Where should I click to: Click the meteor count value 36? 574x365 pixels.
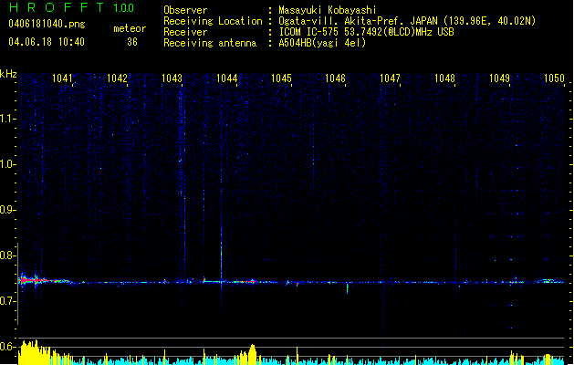pos(132,42)
